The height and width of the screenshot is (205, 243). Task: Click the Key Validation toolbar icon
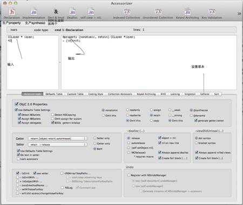coord(212,12)
